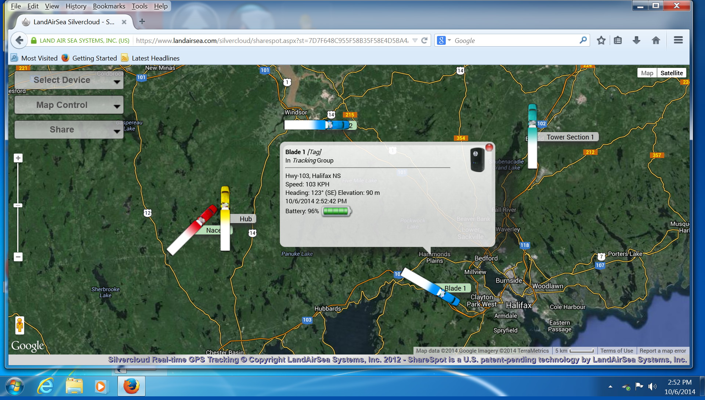
Task: Open the Tools menu
Action: pos(140,6)
